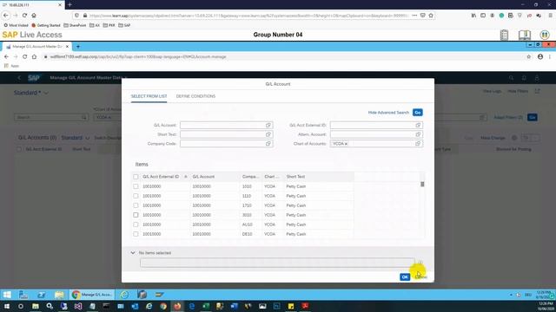Switch to Select From List tab
556x312 pixels.
(x=149, y=96)
